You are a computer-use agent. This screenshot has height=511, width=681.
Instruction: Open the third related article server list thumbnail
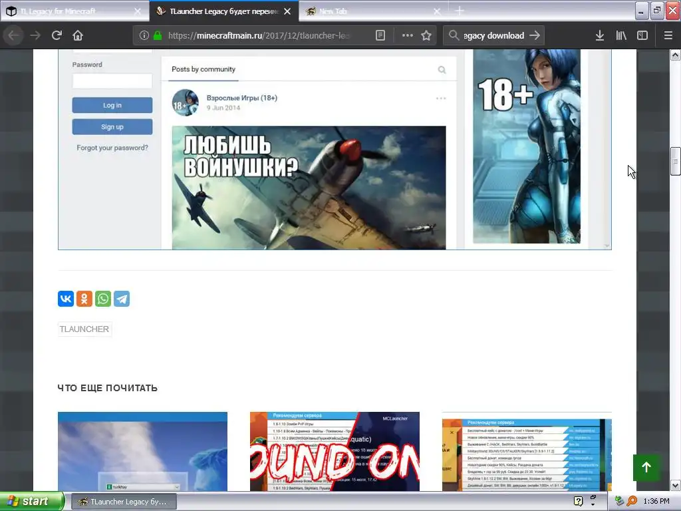click(527, 452)
